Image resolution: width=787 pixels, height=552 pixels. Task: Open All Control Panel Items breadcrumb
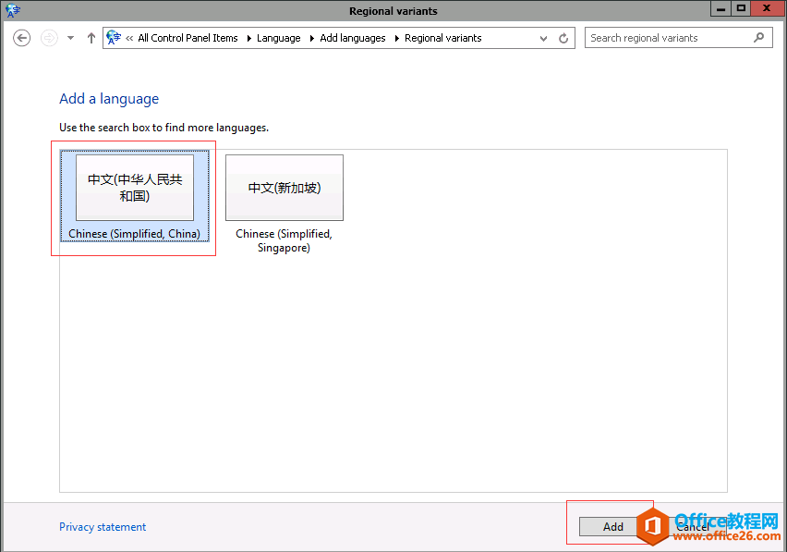click(x=188, y=38)
